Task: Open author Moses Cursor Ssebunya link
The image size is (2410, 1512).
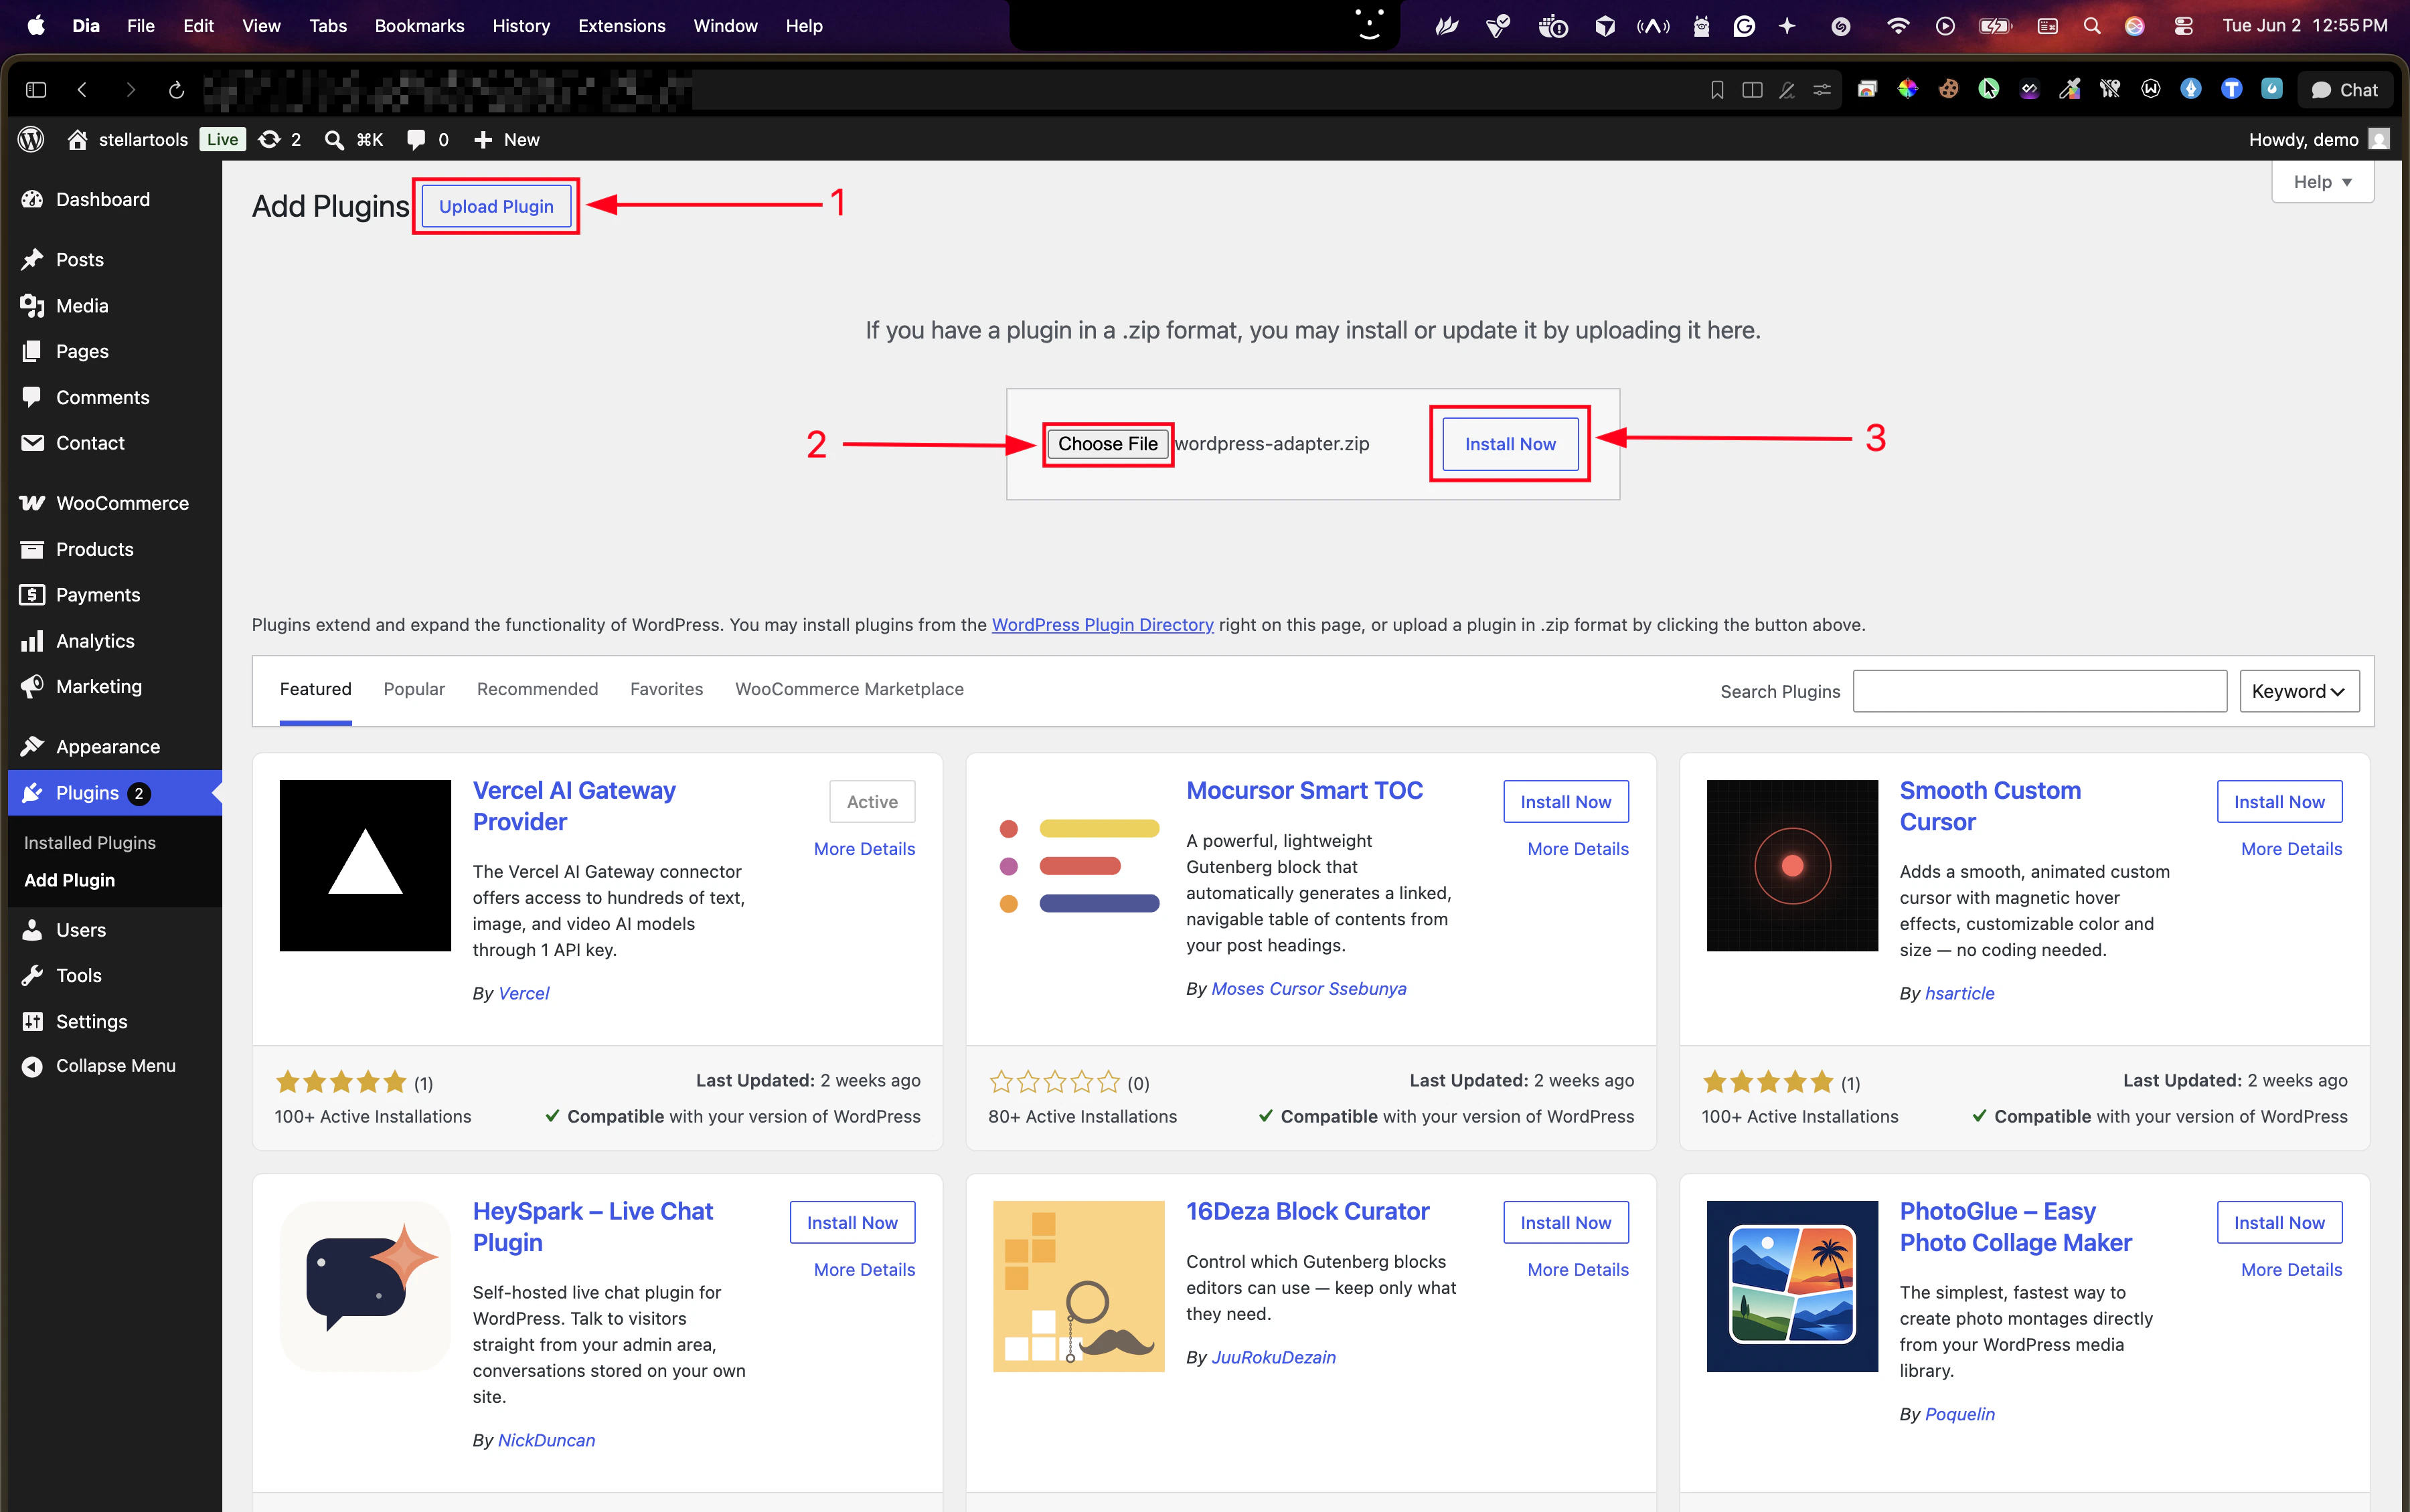Action: [1309, 988]
